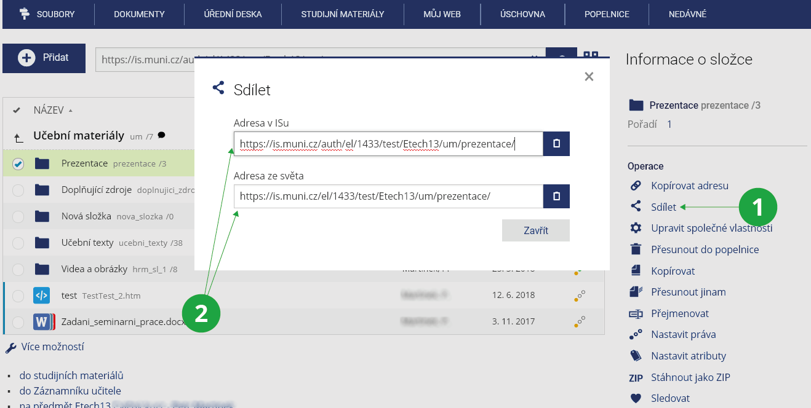This screenshot has height=408, width=811.
Task: Click the Přidat button
Action: [44, 58]
